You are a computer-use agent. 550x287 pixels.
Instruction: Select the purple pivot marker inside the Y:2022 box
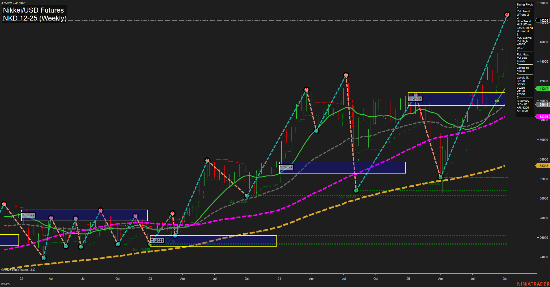point(76,218)
